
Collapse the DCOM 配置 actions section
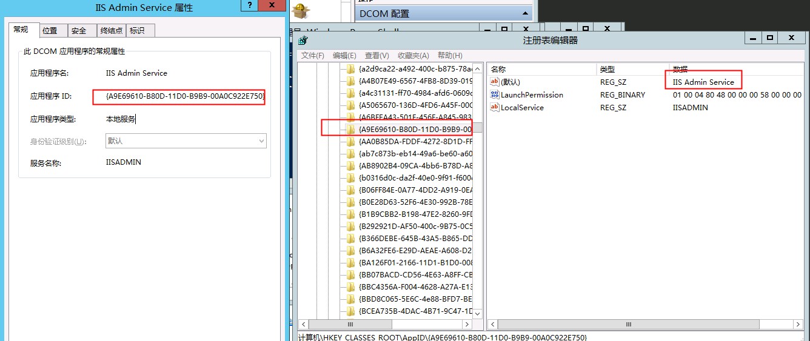click(x=524, y=13)
